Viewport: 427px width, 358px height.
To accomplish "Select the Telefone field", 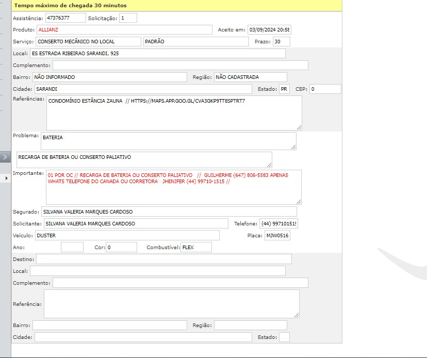I will coord(278,223).
